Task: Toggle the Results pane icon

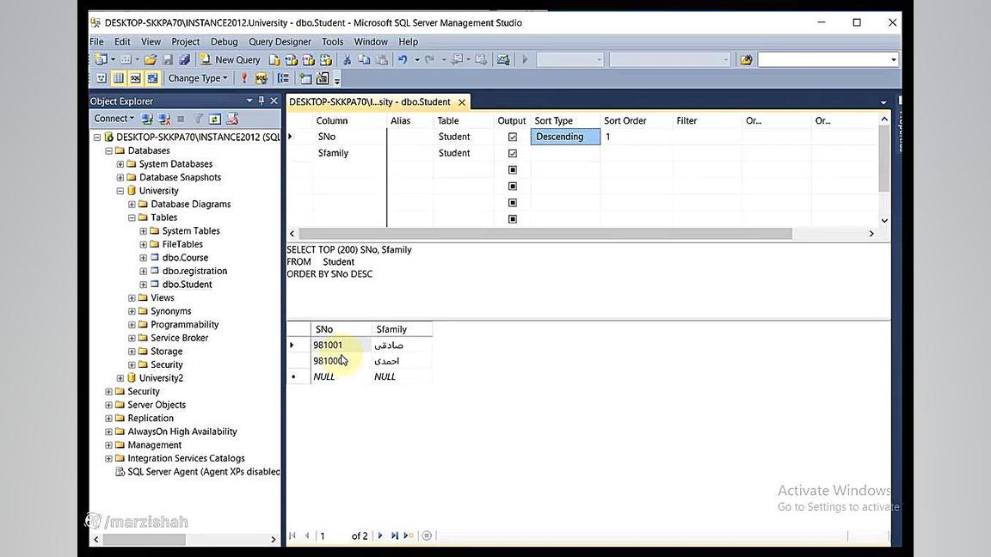Action: (x=152, y=78)
